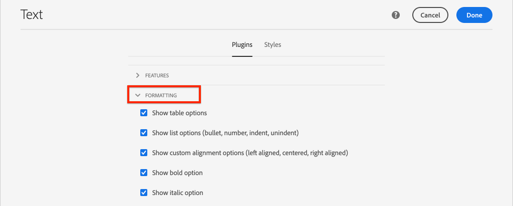Uncheck Show table options checkbox
This screenshot has height=206, width=513.
(144, 113)
